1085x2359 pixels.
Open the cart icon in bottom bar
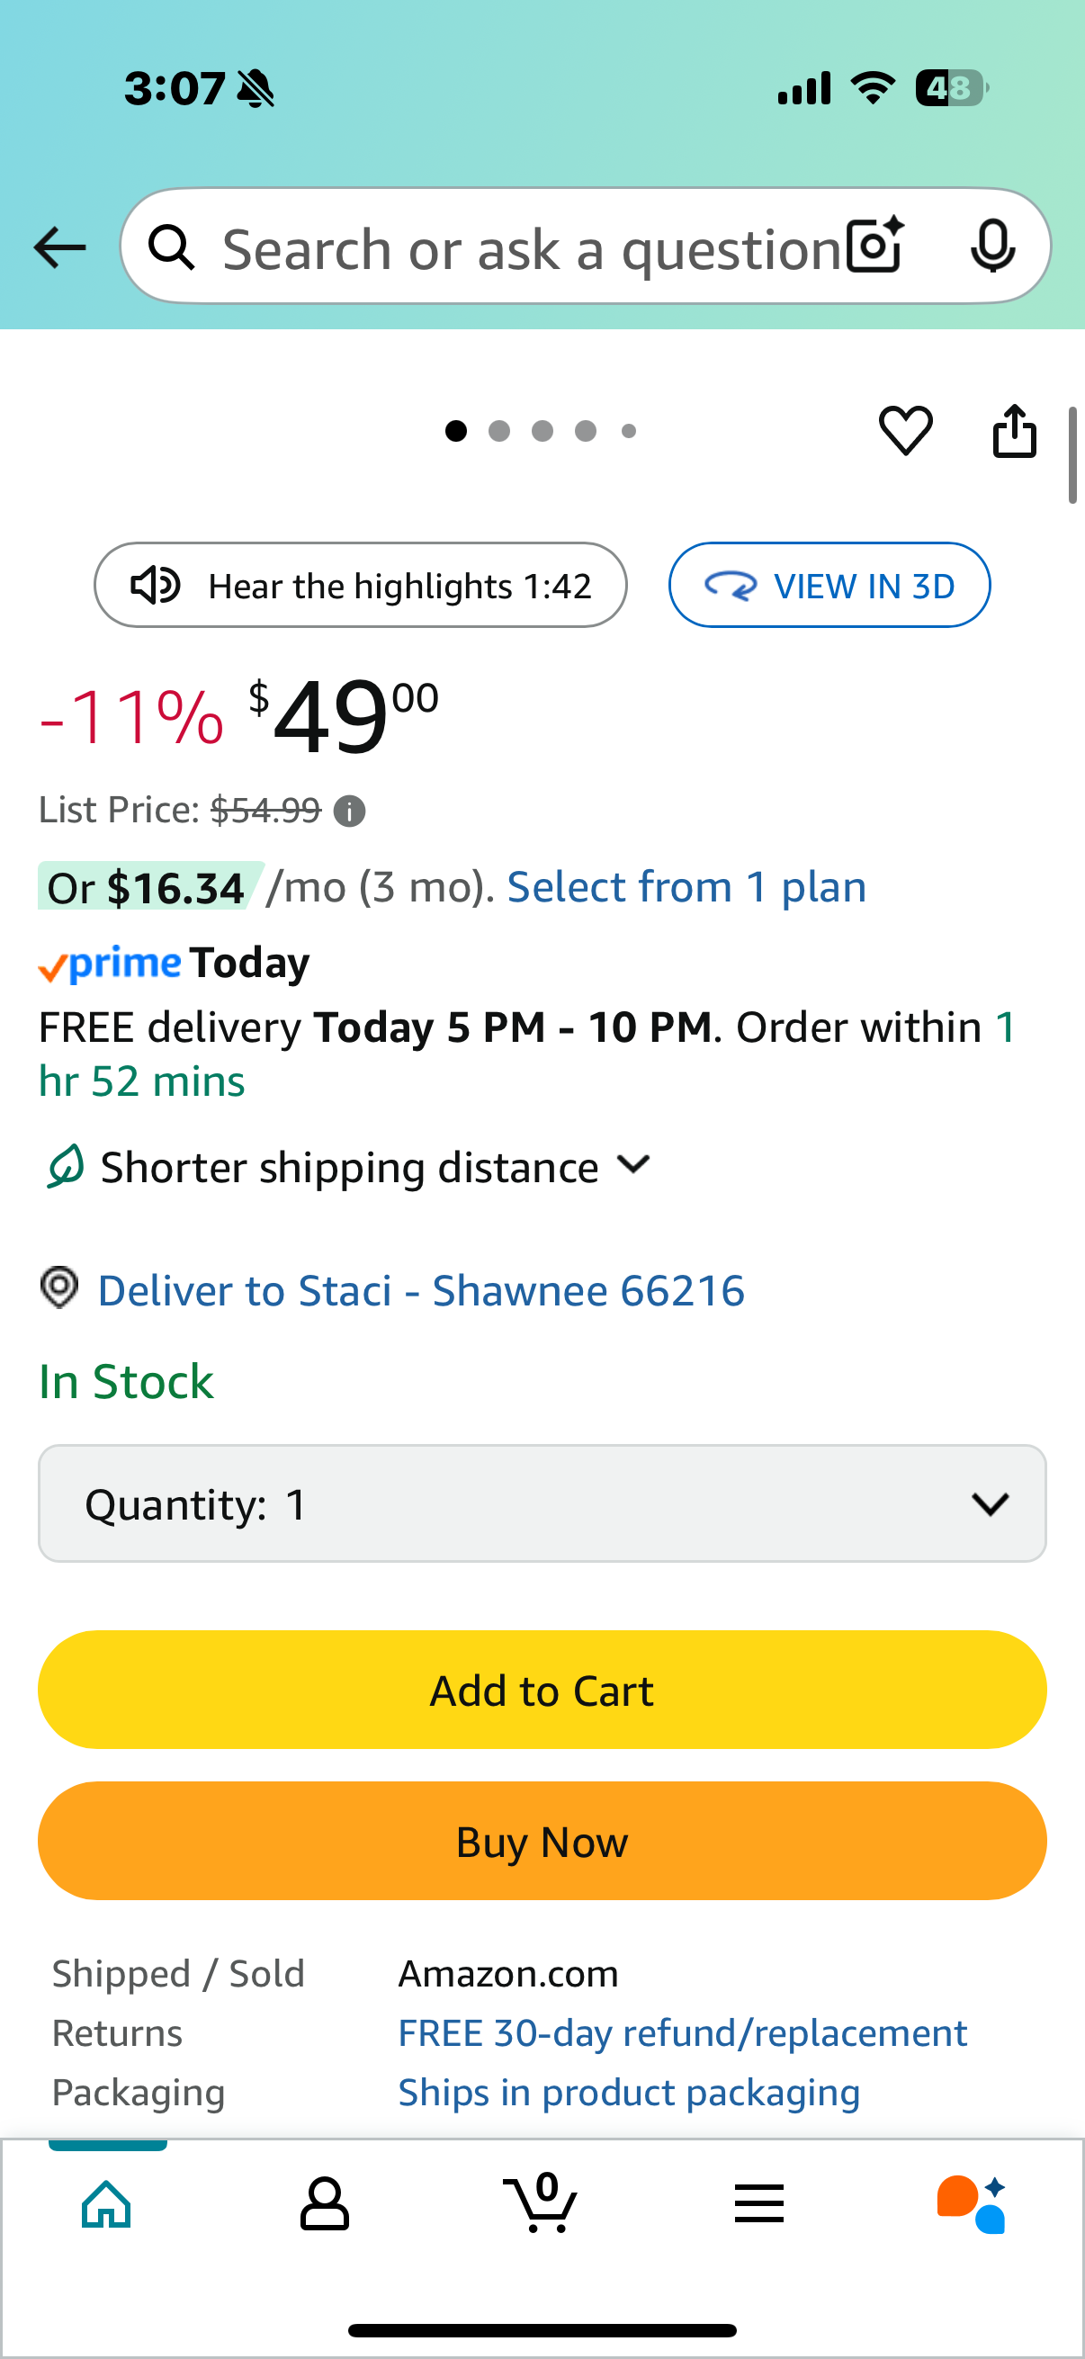[540, 2202]
